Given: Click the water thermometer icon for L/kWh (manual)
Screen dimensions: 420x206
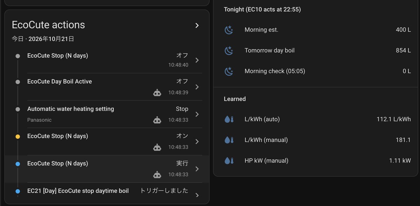Looking at the screenshot, I should coord(229,140).
